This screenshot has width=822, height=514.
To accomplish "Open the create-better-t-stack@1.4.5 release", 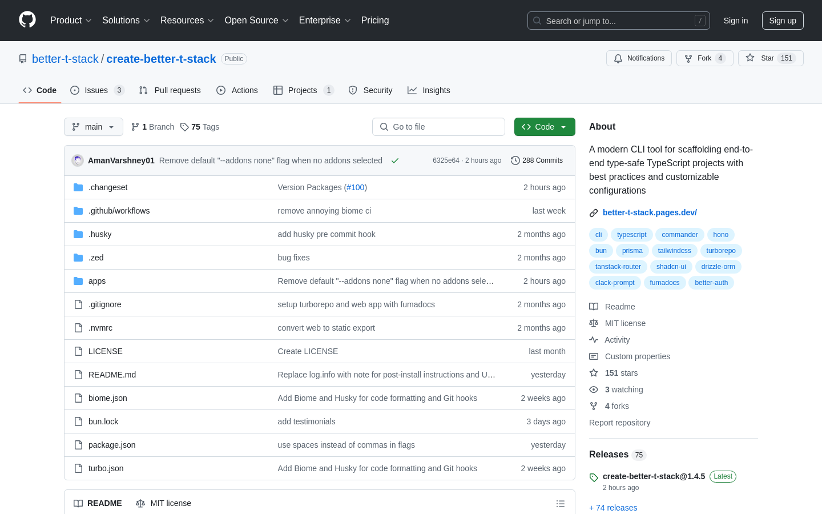I will click(x=654, y=476).
